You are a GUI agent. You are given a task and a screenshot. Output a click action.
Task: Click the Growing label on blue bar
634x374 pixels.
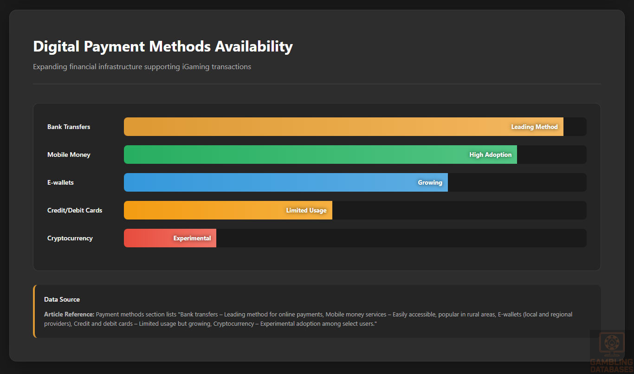pyautogui.click(x=430, y=182)
